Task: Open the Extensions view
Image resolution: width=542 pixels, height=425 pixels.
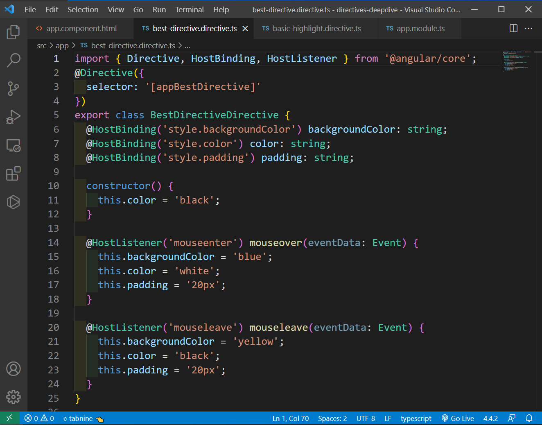Action: (x=14, y=174)
